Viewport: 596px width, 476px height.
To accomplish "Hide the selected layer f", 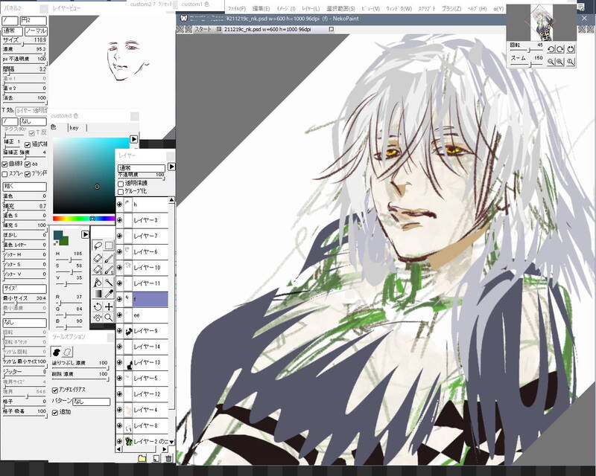I will 119,299.
